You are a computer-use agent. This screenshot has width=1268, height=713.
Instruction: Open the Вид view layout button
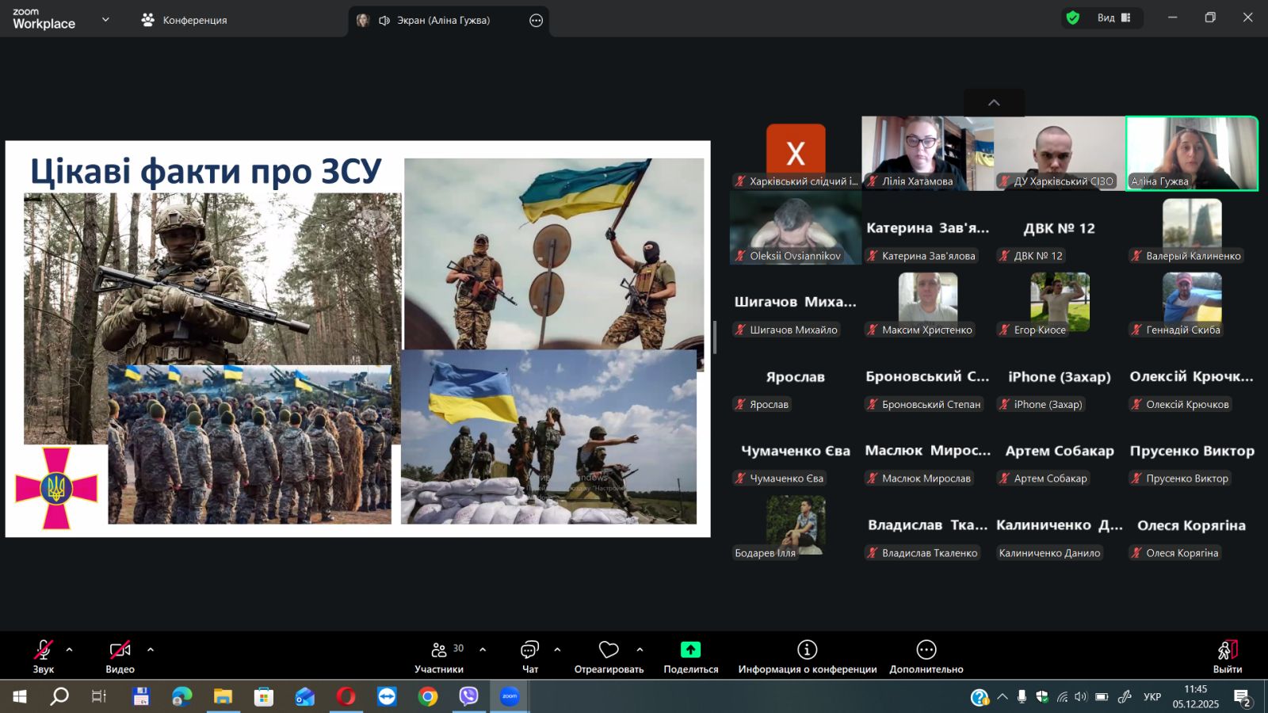point(1113,18)
